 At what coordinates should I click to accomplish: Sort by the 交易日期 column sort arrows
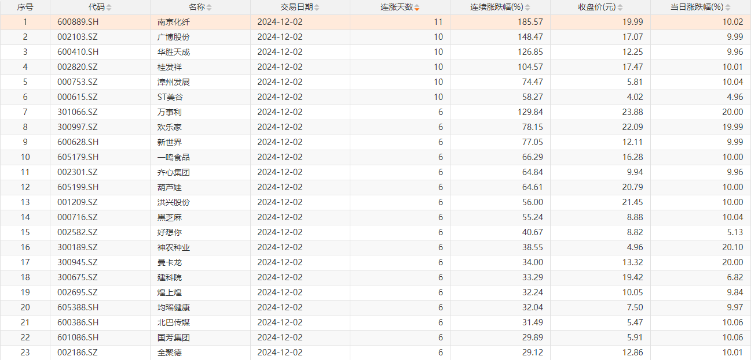pyautogui.click(x=318, y=8)
